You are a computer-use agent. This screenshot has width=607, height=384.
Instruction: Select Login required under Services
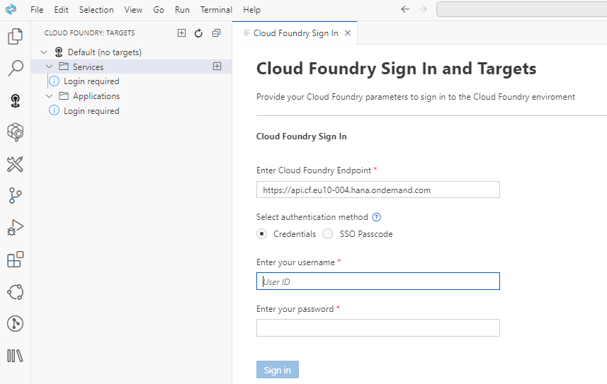pos(91,81)
